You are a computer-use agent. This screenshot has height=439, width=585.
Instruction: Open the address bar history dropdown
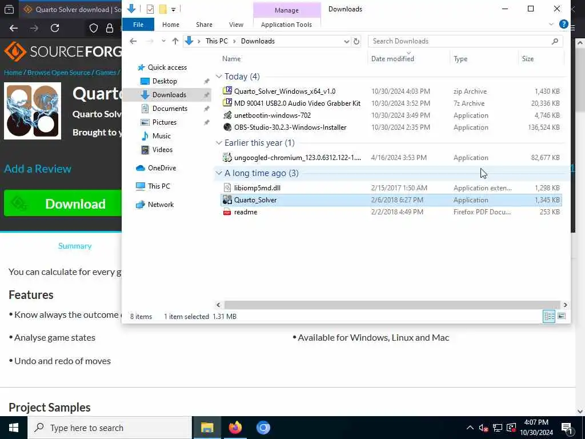click(346, 41)
